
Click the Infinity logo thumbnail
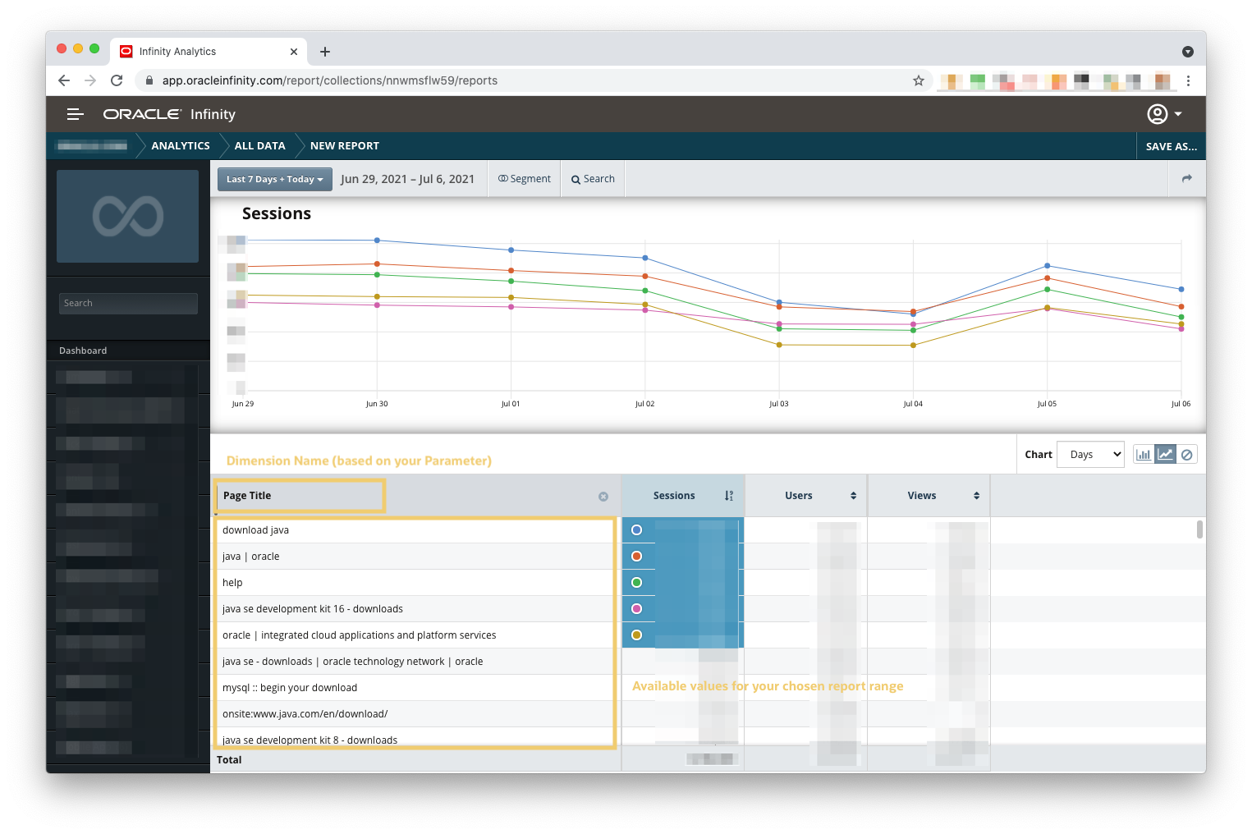[127, 216]
